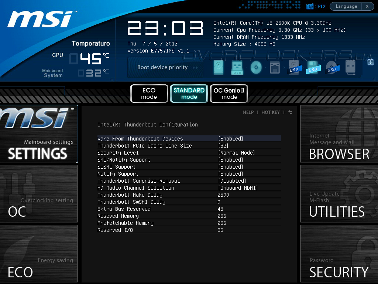Select the HD Audio Channel Selection label
Image resolution: width=378 pixels, height=284 pixels.
[x=136, y=187]
